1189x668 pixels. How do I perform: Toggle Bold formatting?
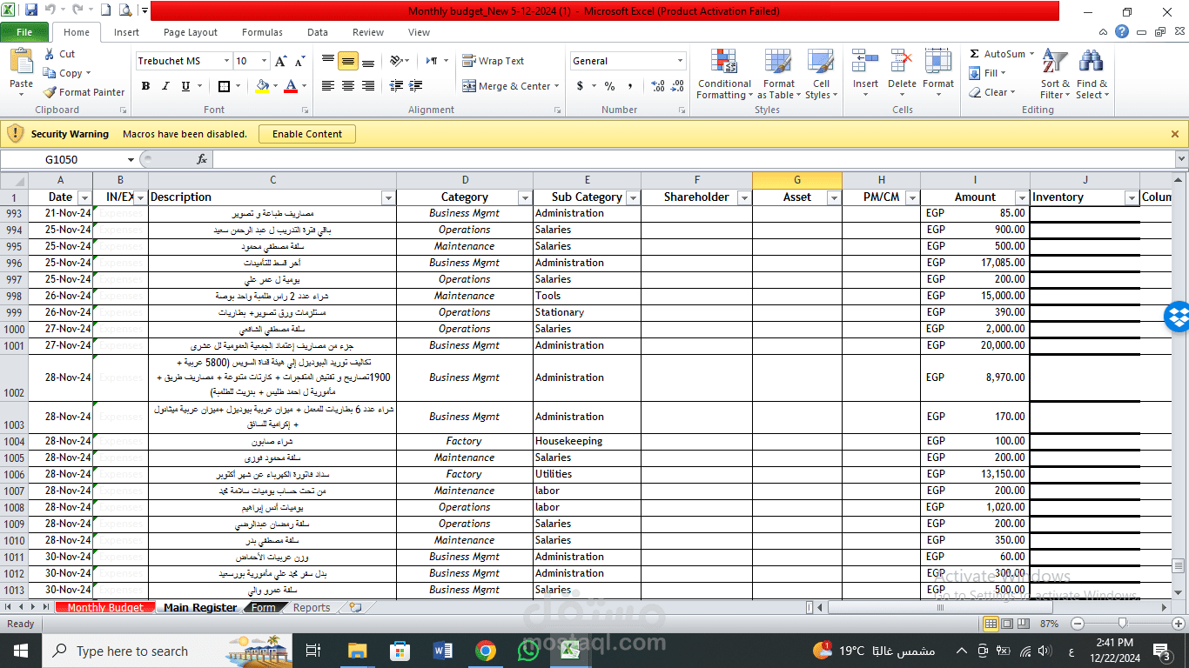145,86
